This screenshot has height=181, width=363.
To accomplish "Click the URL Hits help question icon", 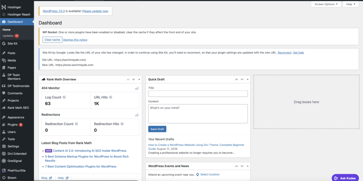I will point(111,97).
